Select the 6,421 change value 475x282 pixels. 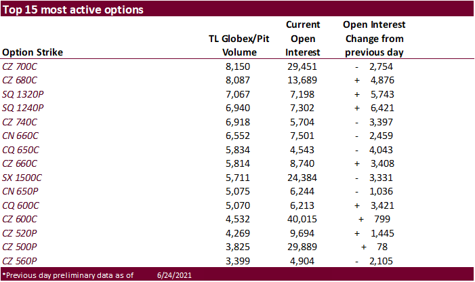pyautogui.click(x=379, y=108)
